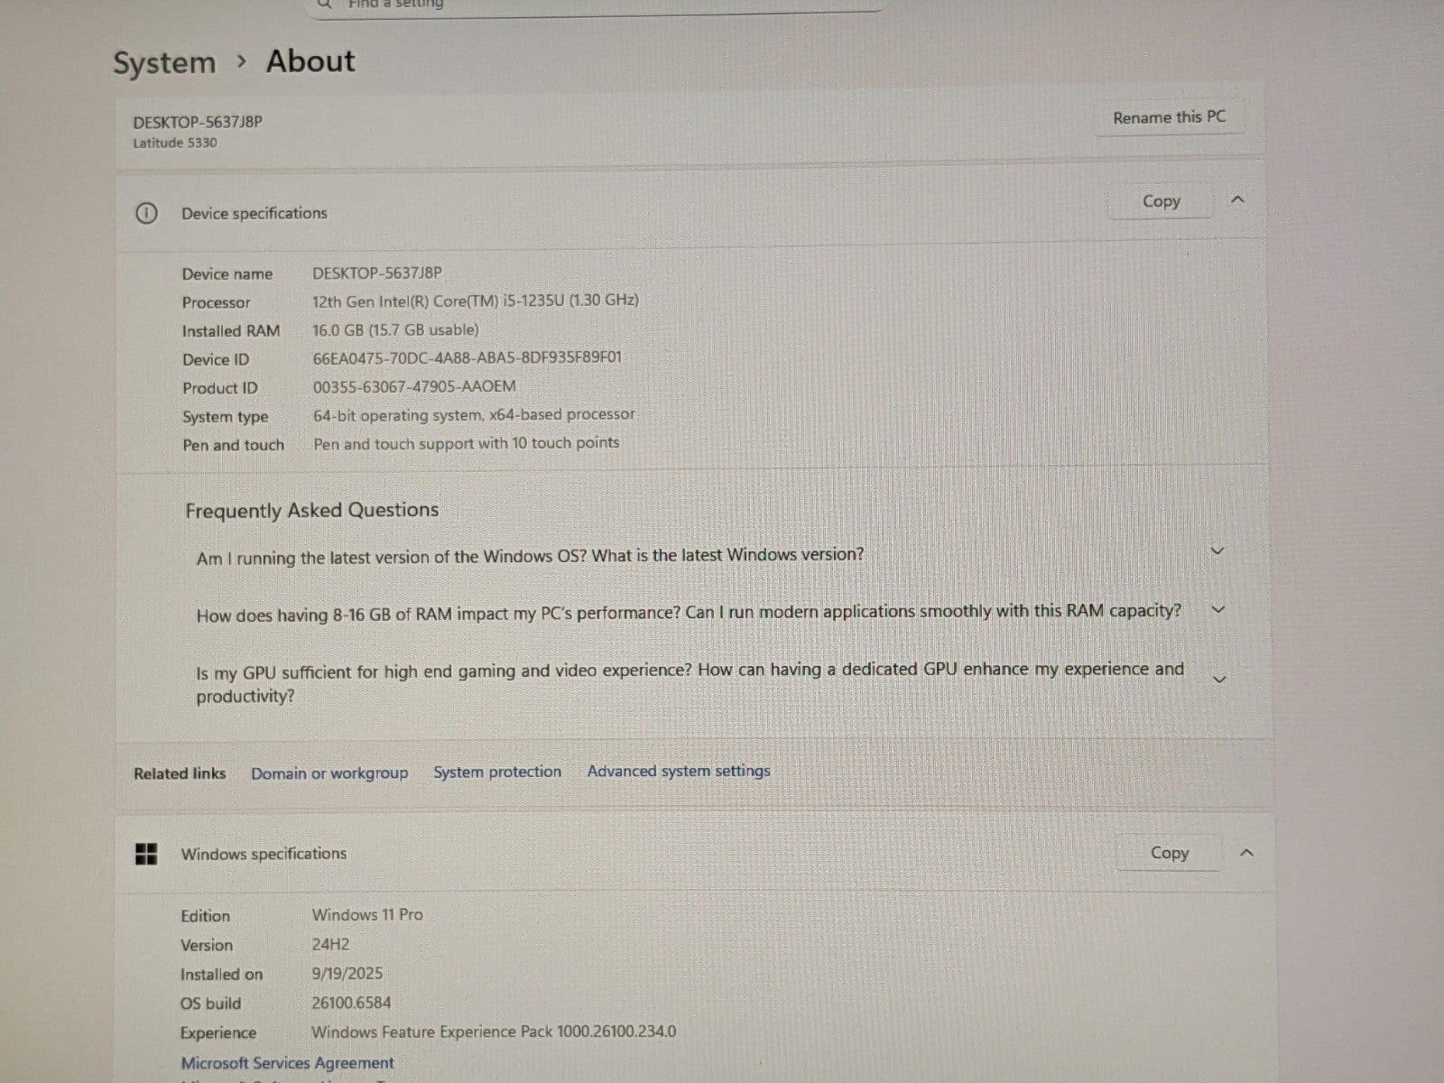Collapse the Windows specifications section
Screen dimensions: 1444x1083
[x=1246, y=852]
